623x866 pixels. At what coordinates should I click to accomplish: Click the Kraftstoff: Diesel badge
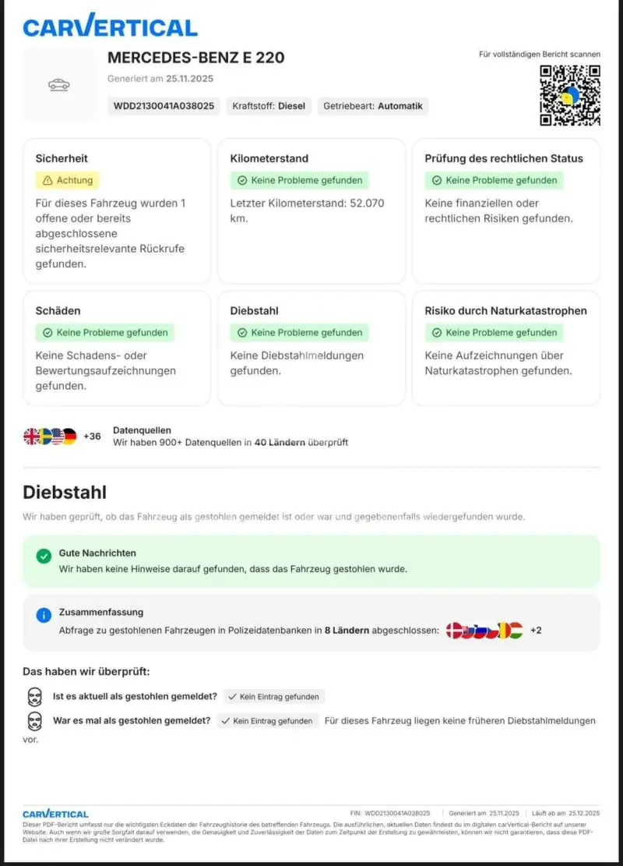click(x=269, y=106)
